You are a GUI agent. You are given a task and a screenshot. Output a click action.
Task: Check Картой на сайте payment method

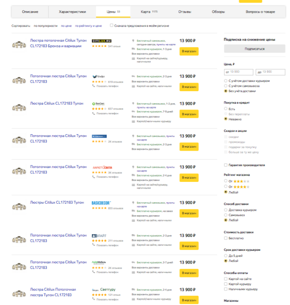point(226,279)
